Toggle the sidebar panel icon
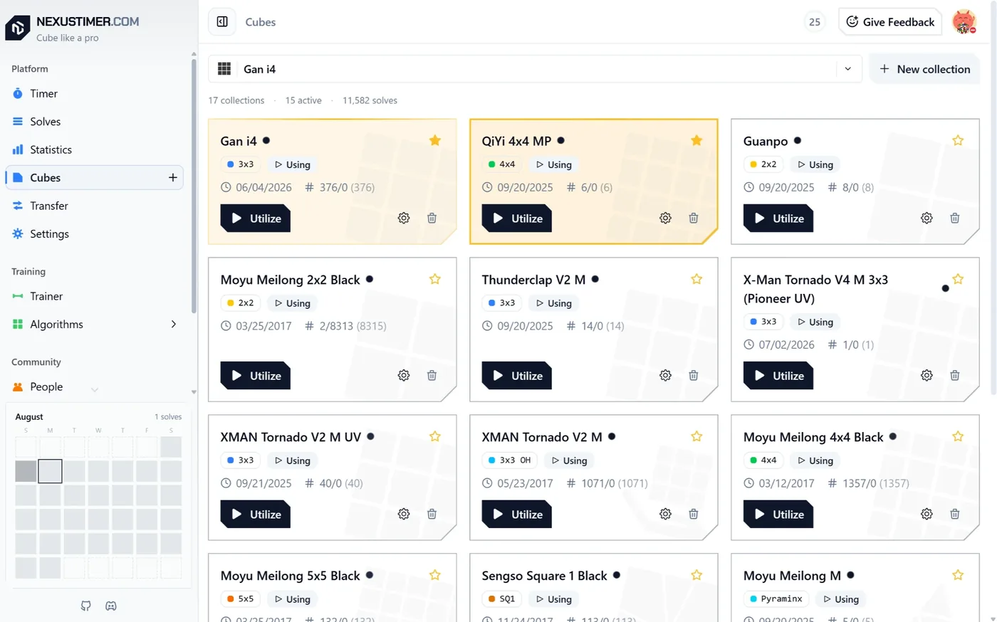Screen dimensions: 997x622 (x=222, y=22)
